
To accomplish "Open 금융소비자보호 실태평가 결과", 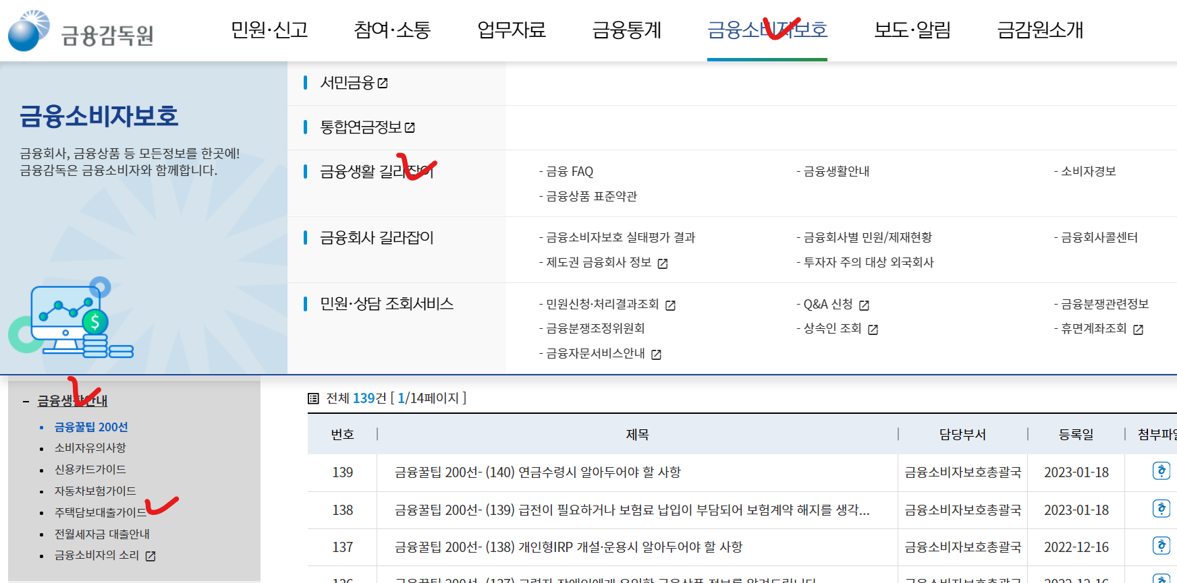I will [620, 237].
